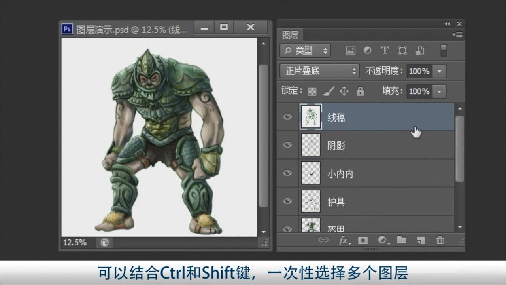Hide the 小内内 layer
Viewport: 506px width, 285px height.
pyautogui.click(x=287, y=173)
